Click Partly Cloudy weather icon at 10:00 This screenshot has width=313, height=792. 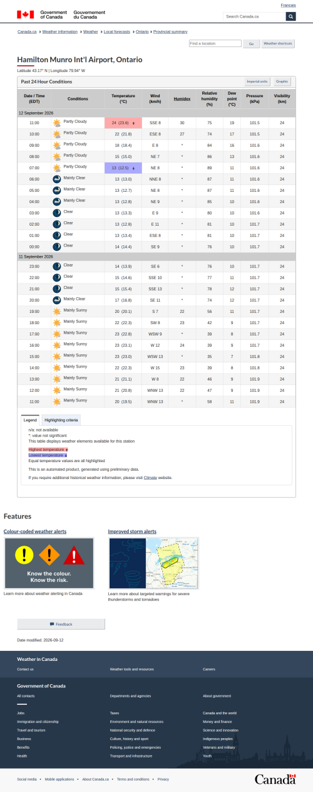pyautogui.click(x=57, y=134)
